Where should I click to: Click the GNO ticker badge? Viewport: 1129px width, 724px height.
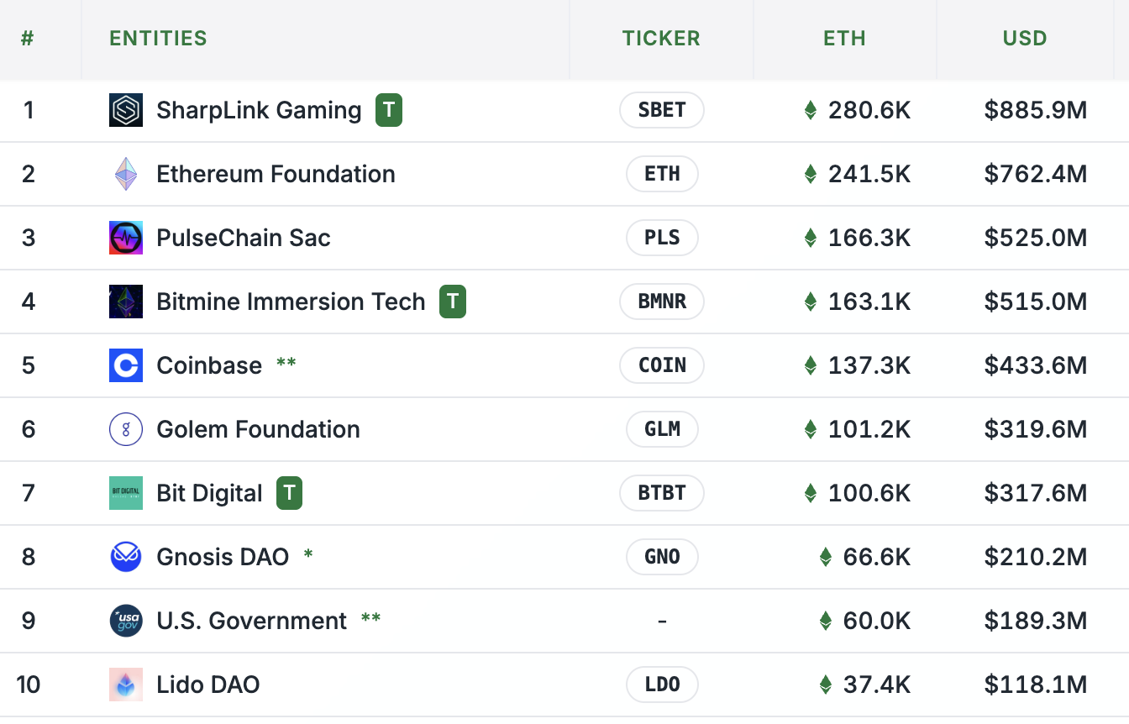[661, 557]
